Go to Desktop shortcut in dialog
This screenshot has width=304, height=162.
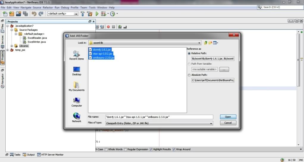[x=76, y=71]
